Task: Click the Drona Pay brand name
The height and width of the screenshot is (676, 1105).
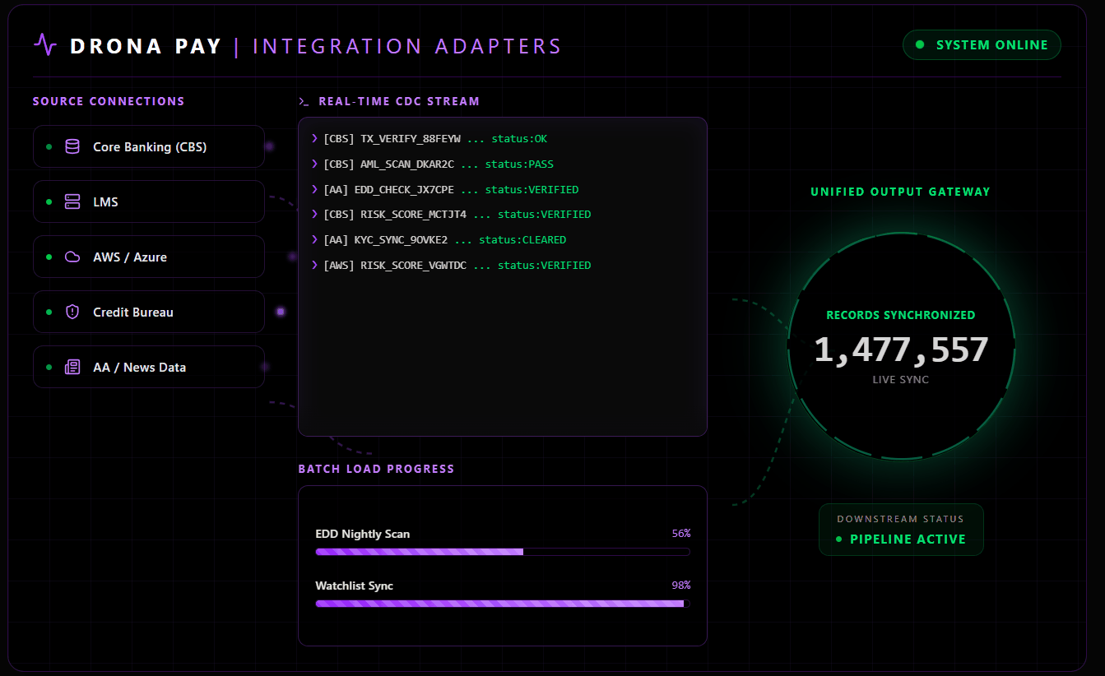Action: point(146,46)
